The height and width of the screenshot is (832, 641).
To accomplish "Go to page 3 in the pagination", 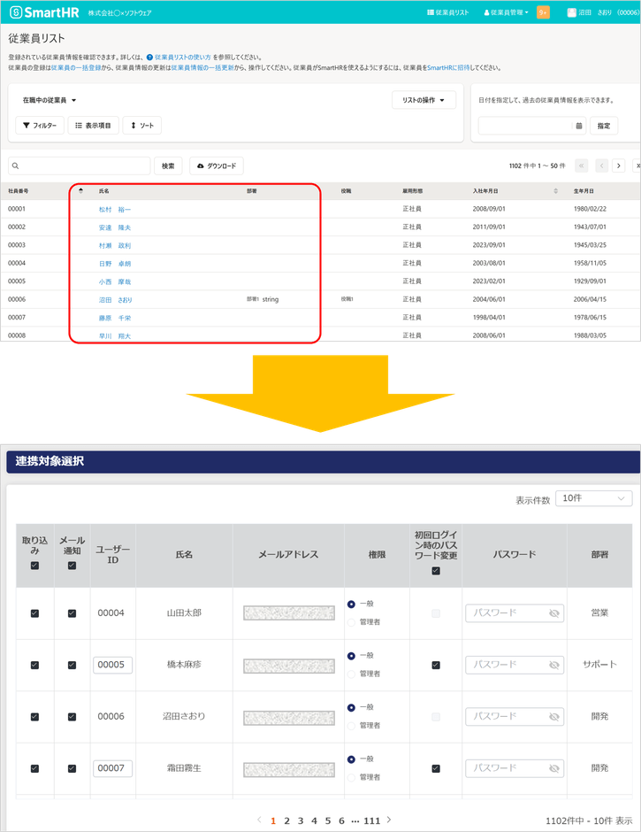I will point(301,820).
